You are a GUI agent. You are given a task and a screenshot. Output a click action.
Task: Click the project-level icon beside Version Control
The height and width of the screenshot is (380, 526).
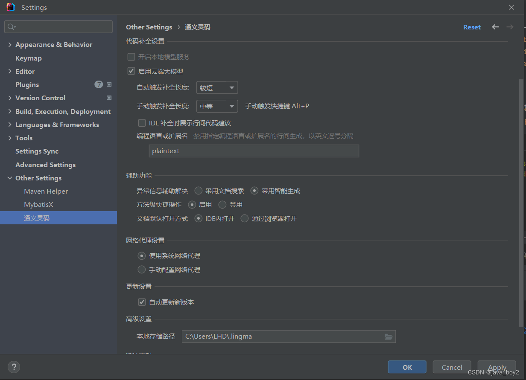(109, 98)
